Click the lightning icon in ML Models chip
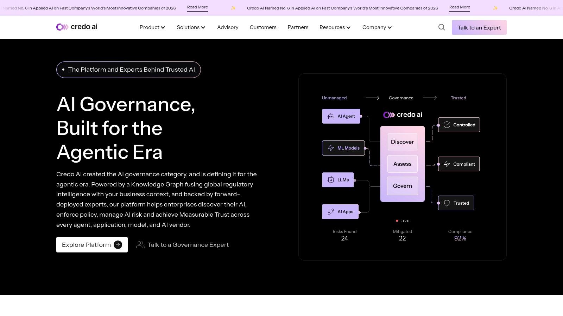 [331, 148]
